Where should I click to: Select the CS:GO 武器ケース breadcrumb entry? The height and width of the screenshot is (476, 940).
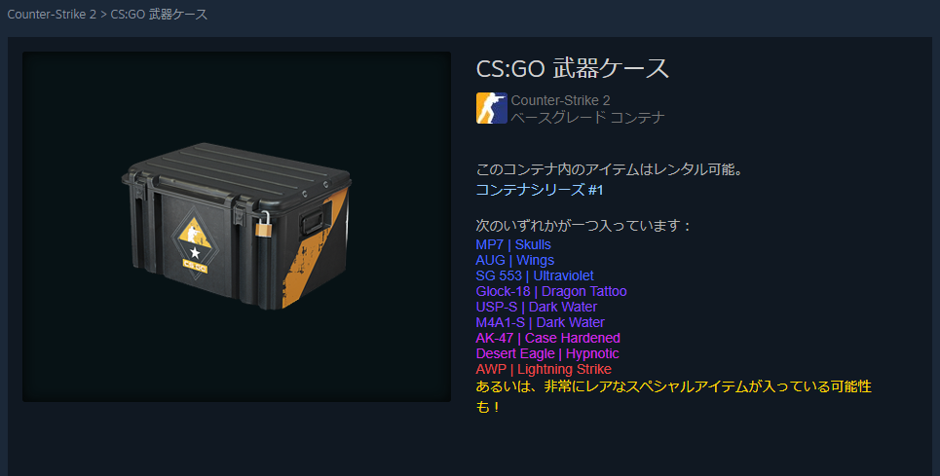tap(159, 14)
